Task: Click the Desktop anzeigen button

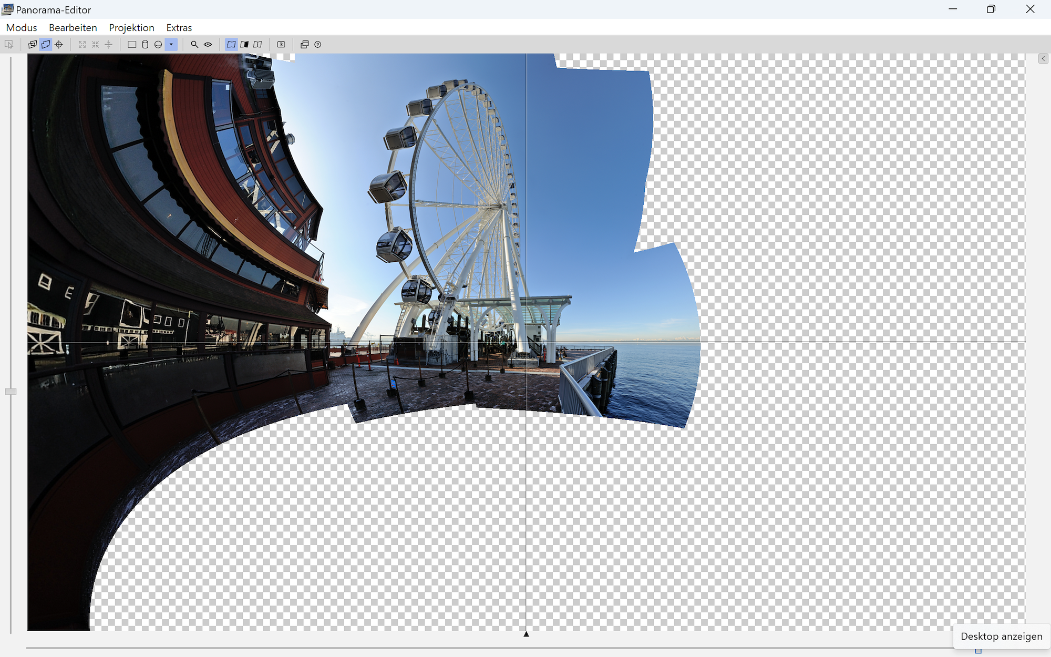Action: pos(1001,636)
